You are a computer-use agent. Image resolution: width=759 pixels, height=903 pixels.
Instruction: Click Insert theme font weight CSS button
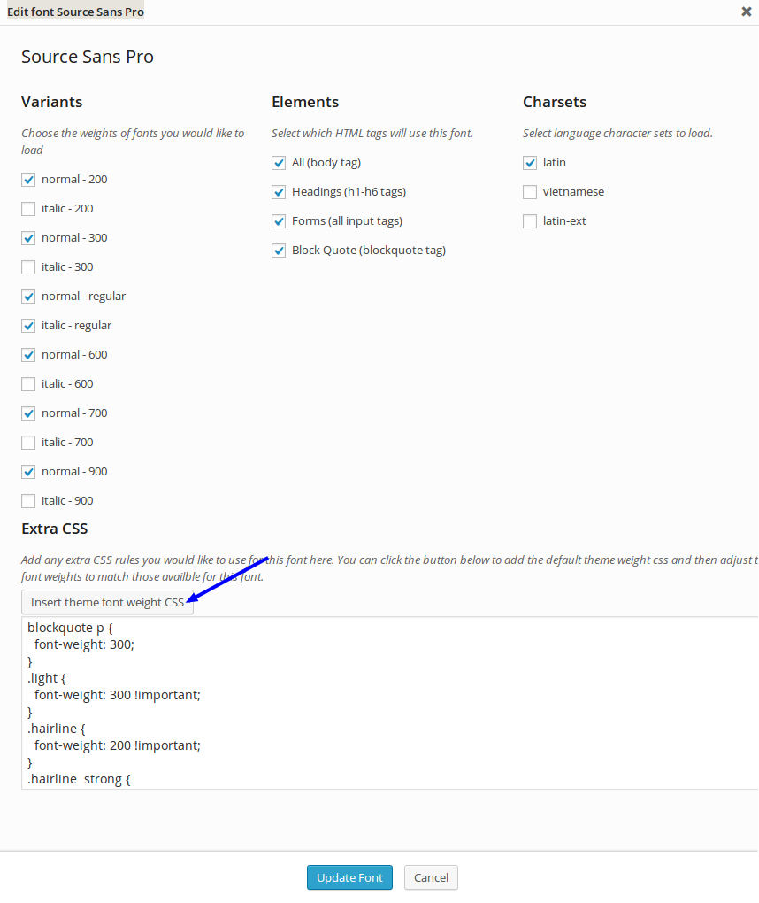tap(108, 602)
